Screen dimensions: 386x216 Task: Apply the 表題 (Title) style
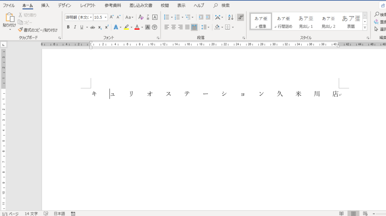[x=351, y=21]
